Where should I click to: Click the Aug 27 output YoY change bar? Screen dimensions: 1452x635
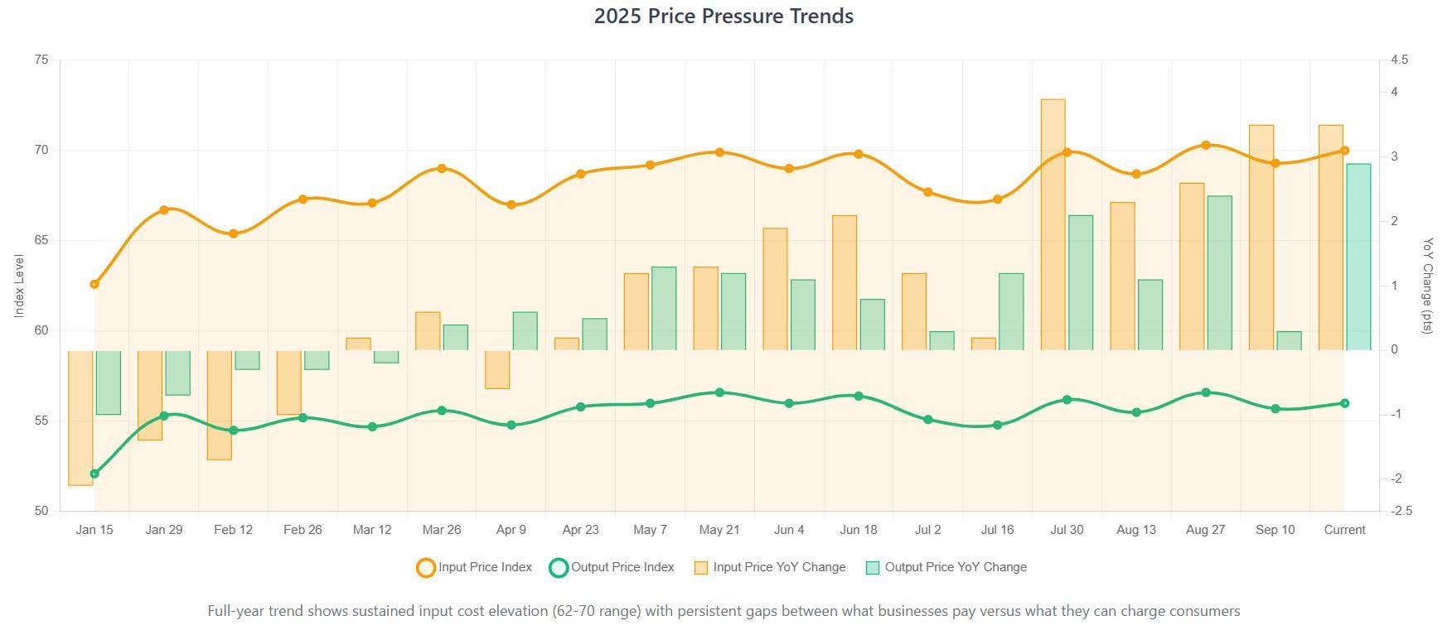click(x=1220, y=273)
